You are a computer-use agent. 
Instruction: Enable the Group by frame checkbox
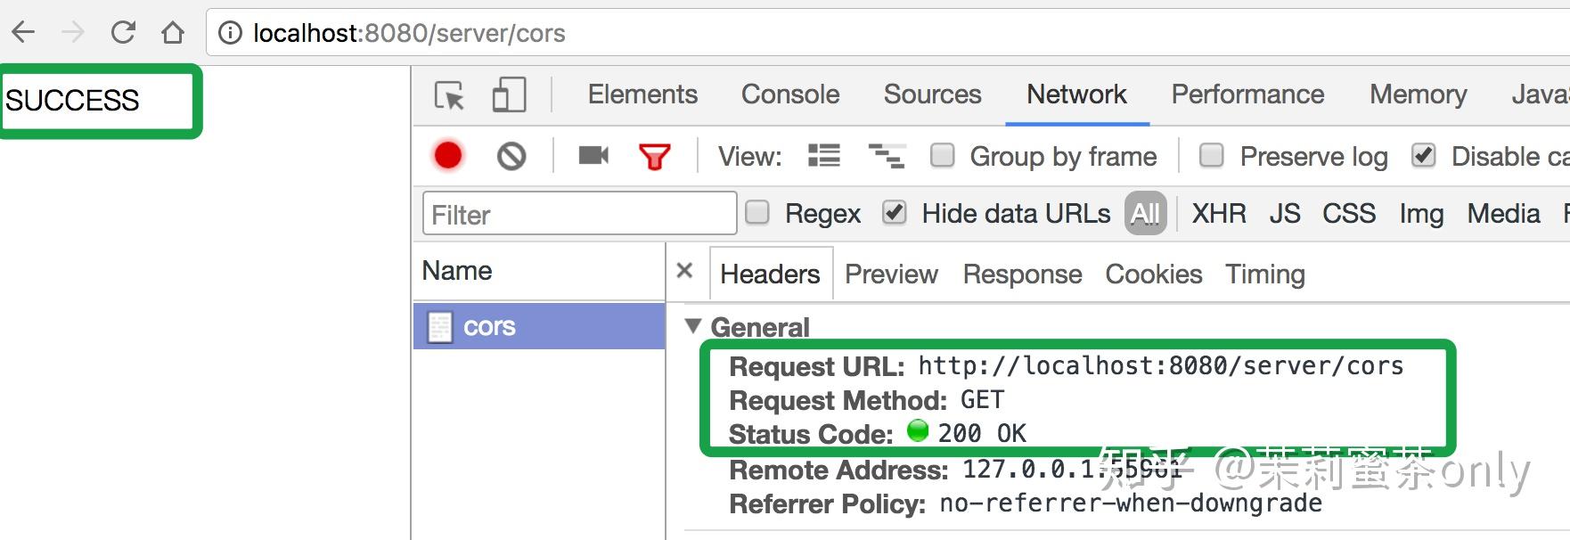[x=942, y=156]
